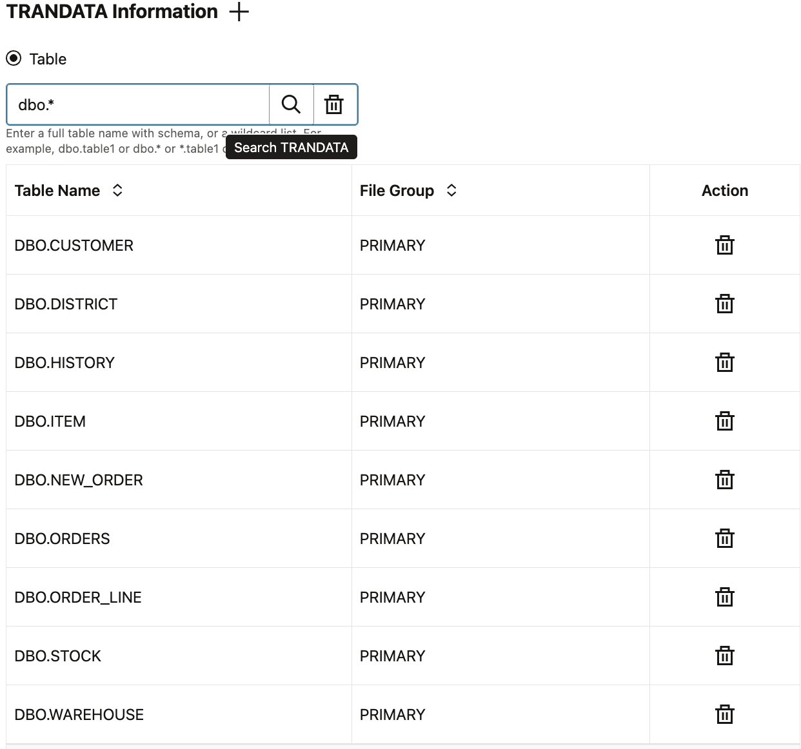This screenshot has width=801, height=749.
Task: Click the horizontal scrollbar at the bottom
Action: pos(400,745)
